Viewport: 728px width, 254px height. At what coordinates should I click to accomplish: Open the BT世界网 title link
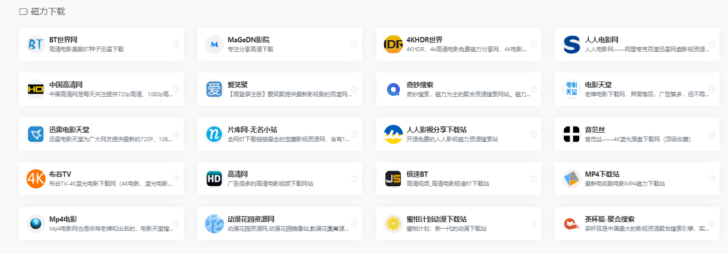point(64,40)
